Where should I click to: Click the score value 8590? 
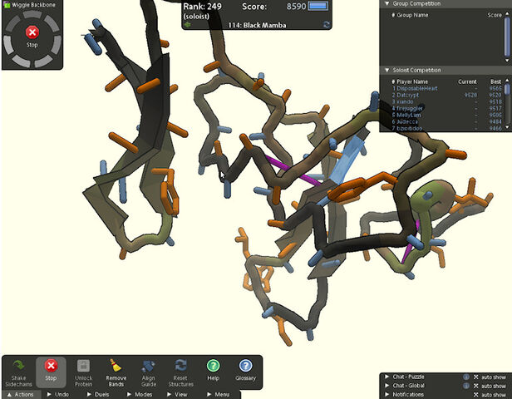[296, 7]
